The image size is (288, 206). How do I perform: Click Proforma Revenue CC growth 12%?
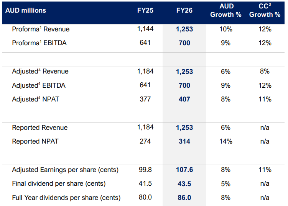coord(265,29)
